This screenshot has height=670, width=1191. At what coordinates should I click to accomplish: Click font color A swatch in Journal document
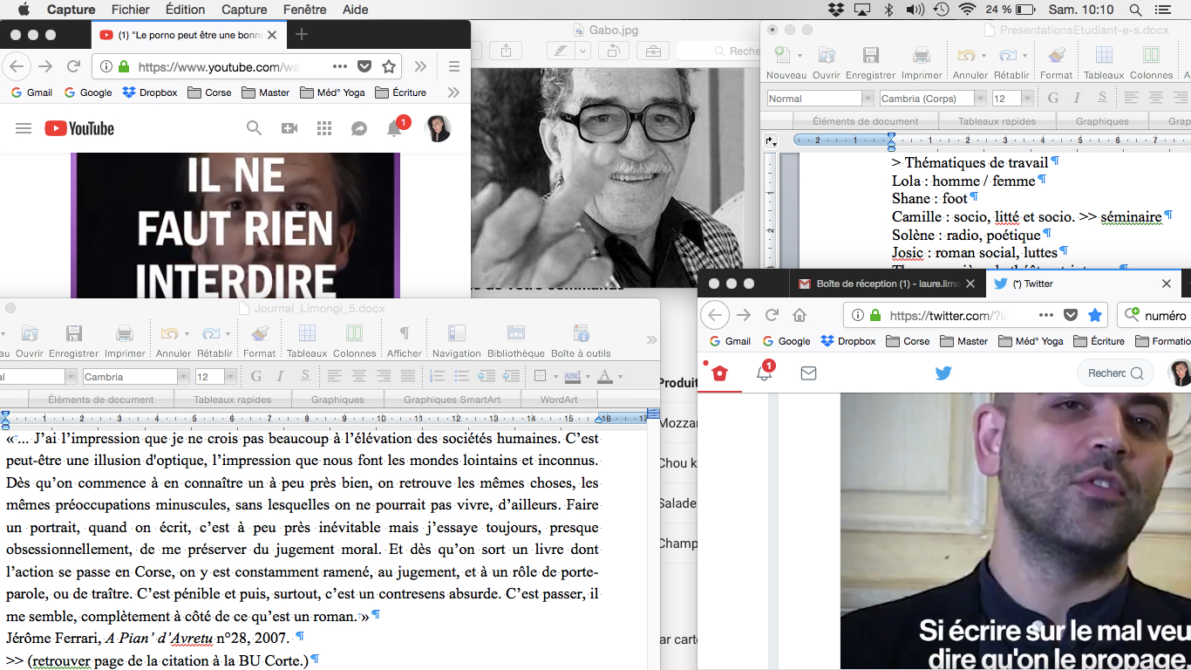(x=604, y=377)
